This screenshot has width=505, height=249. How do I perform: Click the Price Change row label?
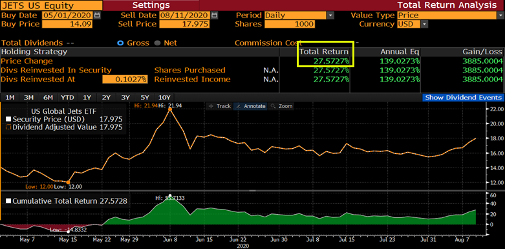pyautogui.click(x=27, y=61)
